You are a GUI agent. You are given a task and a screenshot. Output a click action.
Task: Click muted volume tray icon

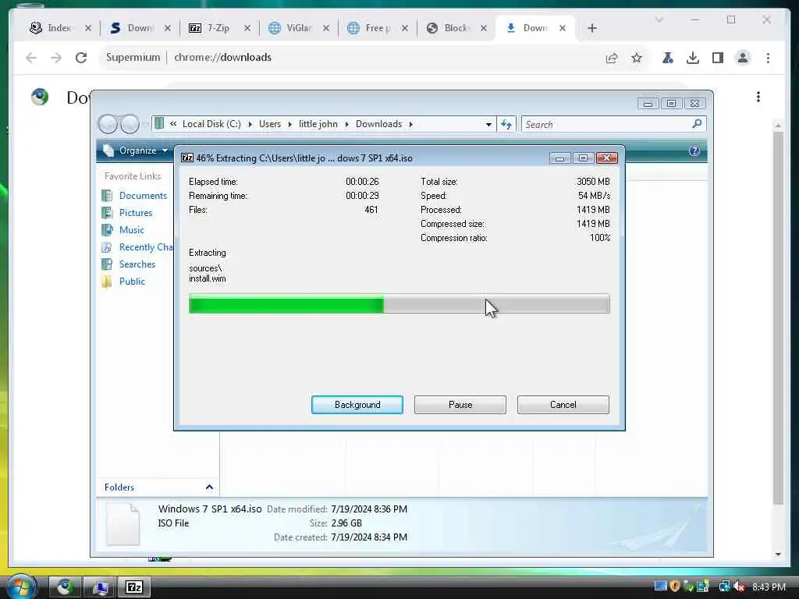click(x=739, y=587)
